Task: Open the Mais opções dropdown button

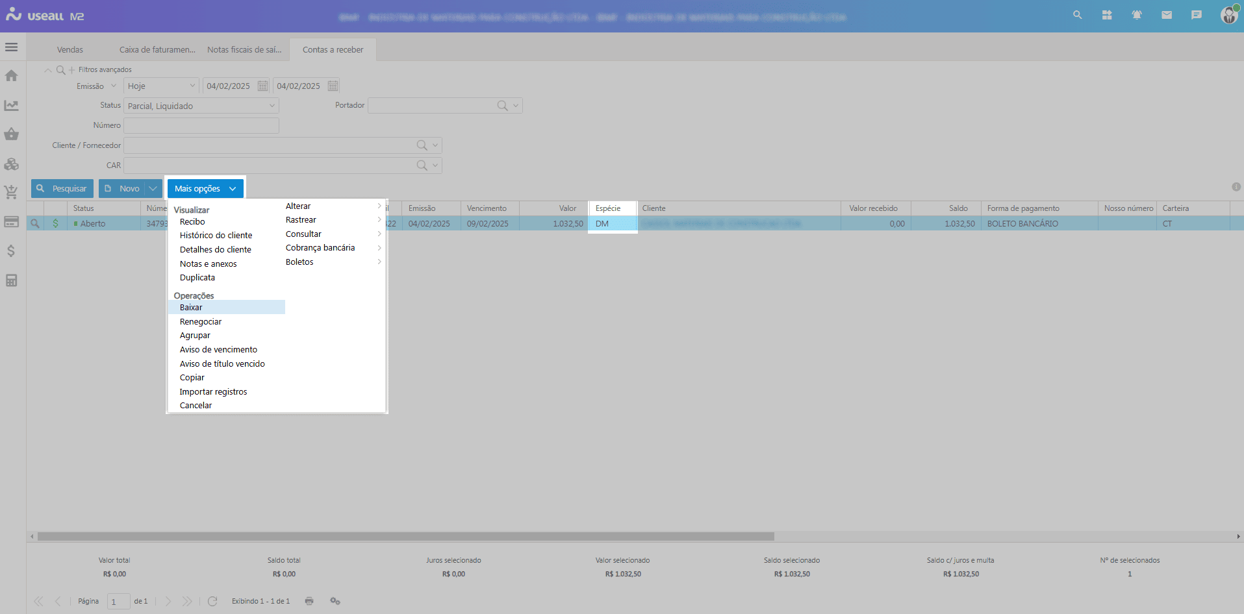Action: point(205,189)
